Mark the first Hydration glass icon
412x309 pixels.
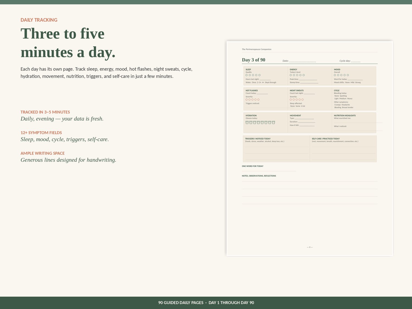(x=247, y=123)
